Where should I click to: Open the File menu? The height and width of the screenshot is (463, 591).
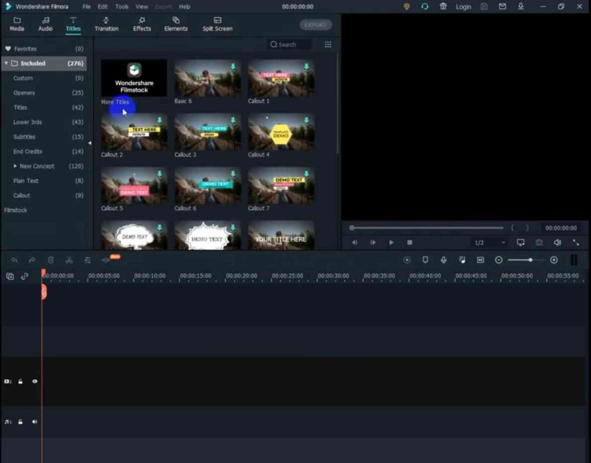click(87, 6)
